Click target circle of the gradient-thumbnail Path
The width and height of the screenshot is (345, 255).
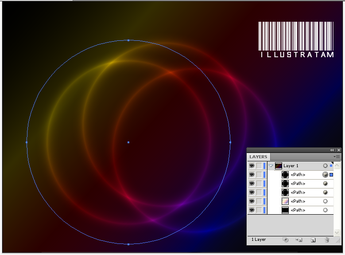(325, 201)
